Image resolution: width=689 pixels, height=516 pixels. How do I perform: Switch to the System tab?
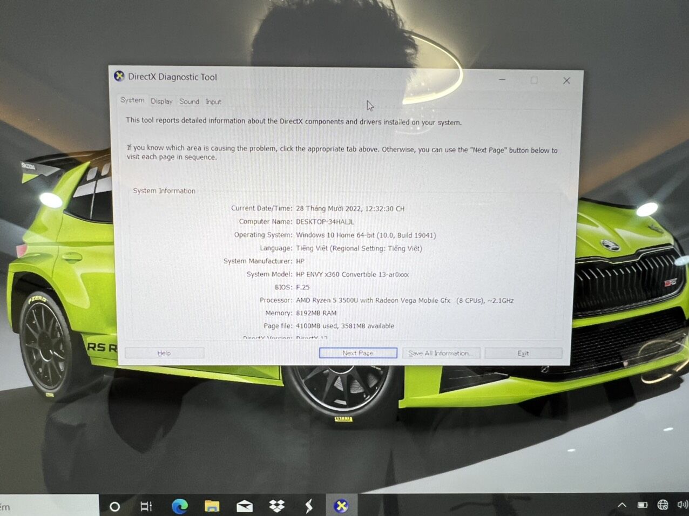132,100
